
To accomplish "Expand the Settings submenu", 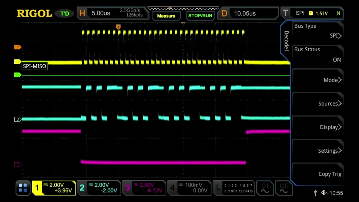I will click(x=318, y=151).
